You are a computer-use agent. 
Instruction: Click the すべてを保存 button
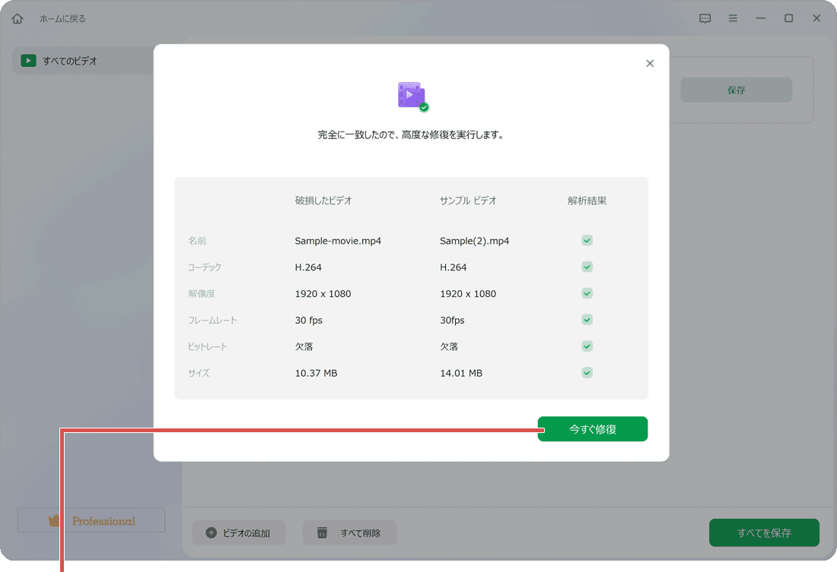[x=764, y=532]
